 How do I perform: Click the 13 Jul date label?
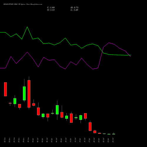71,140
